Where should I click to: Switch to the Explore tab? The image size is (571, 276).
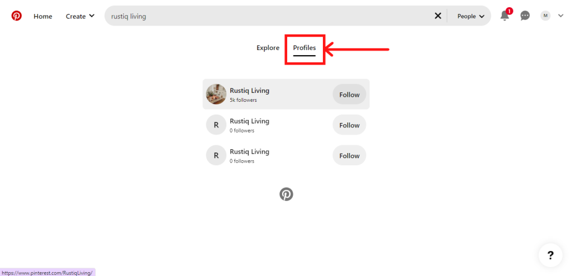[x=268, y=48]
